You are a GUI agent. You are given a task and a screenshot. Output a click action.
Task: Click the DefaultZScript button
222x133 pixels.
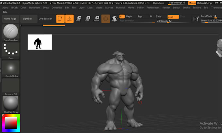(205, 3)
